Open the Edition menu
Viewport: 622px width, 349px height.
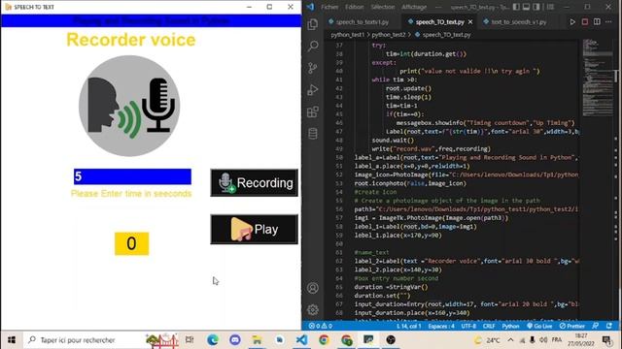pyautogui.click(x=354, y=7)
